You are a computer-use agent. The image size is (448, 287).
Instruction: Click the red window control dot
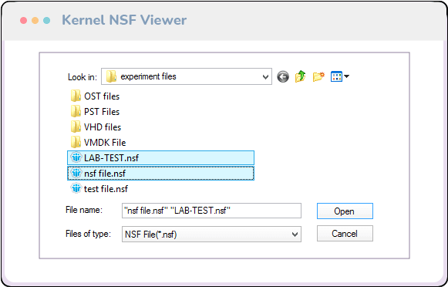[x=23, y=21]
